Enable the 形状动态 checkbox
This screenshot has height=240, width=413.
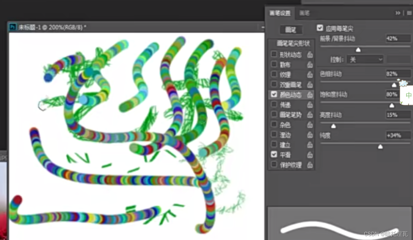[274, 54]
